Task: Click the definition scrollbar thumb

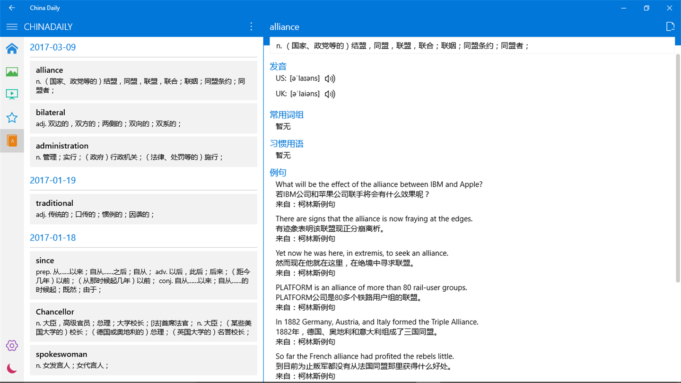Action: click(678, 168)
